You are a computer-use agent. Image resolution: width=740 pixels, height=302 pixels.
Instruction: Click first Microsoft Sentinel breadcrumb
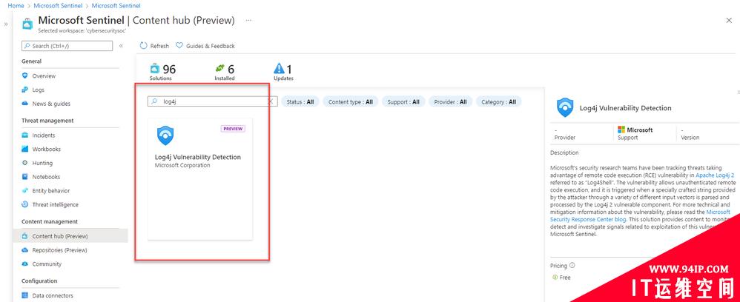[58, 6]
